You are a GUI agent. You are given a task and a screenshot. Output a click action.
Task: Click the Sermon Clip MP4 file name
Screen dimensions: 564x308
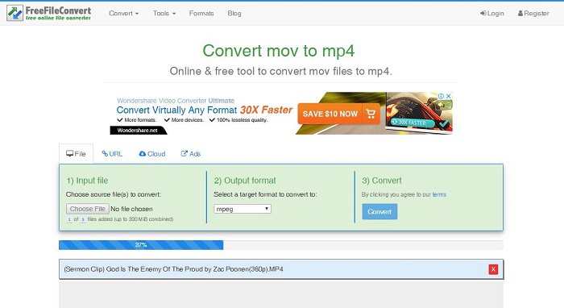173,269
